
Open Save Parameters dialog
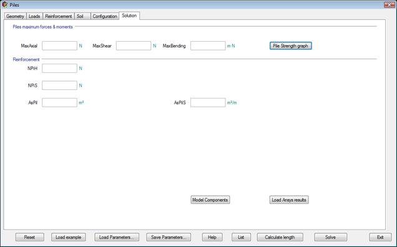(169, 237)
